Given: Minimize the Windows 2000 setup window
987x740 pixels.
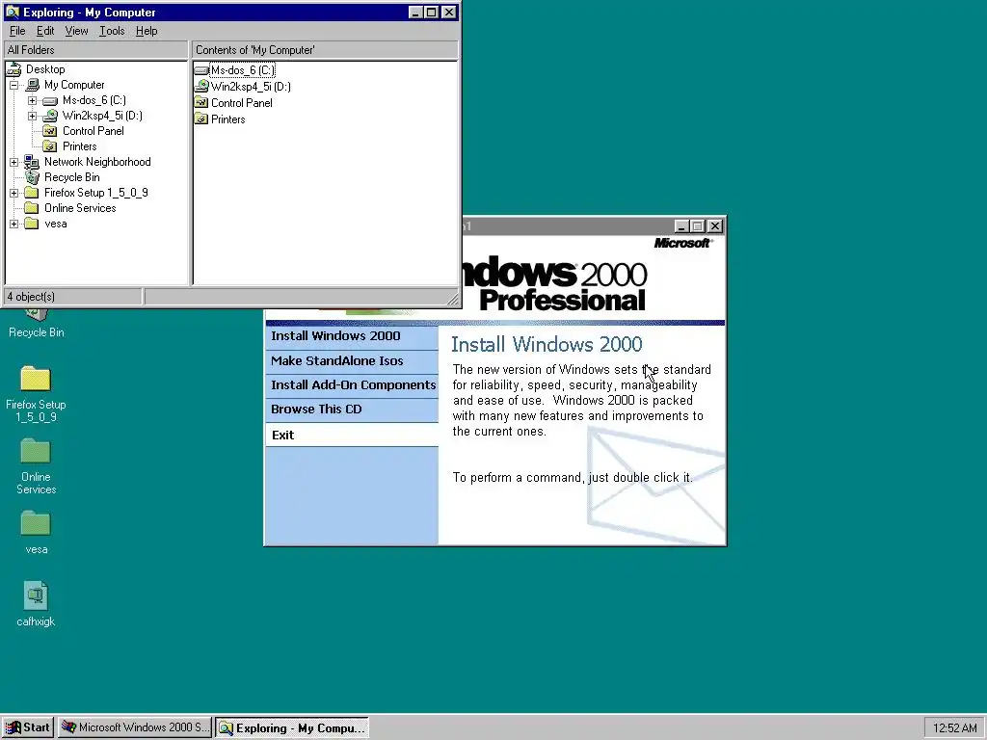Looking at the screenshot, I should point(681,225).
